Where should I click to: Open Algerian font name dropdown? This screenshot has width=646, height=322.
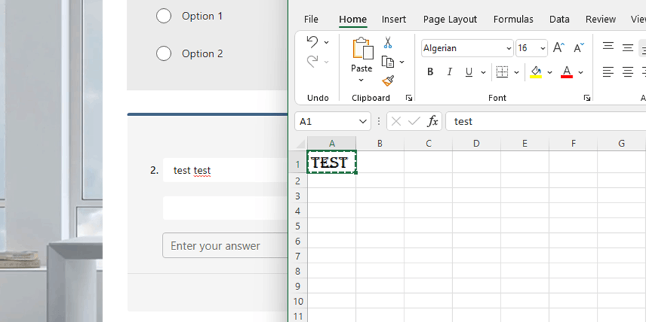click(508, 48)
